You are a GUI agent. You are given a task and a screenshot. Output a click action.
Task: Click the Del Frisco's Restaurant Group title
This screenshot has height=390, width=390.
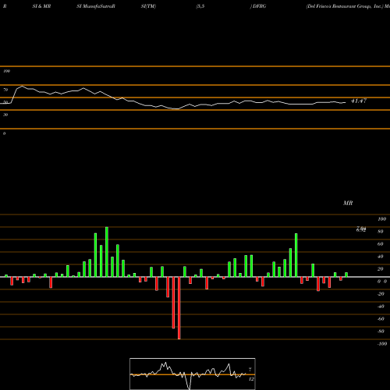[x=345, y=6]
